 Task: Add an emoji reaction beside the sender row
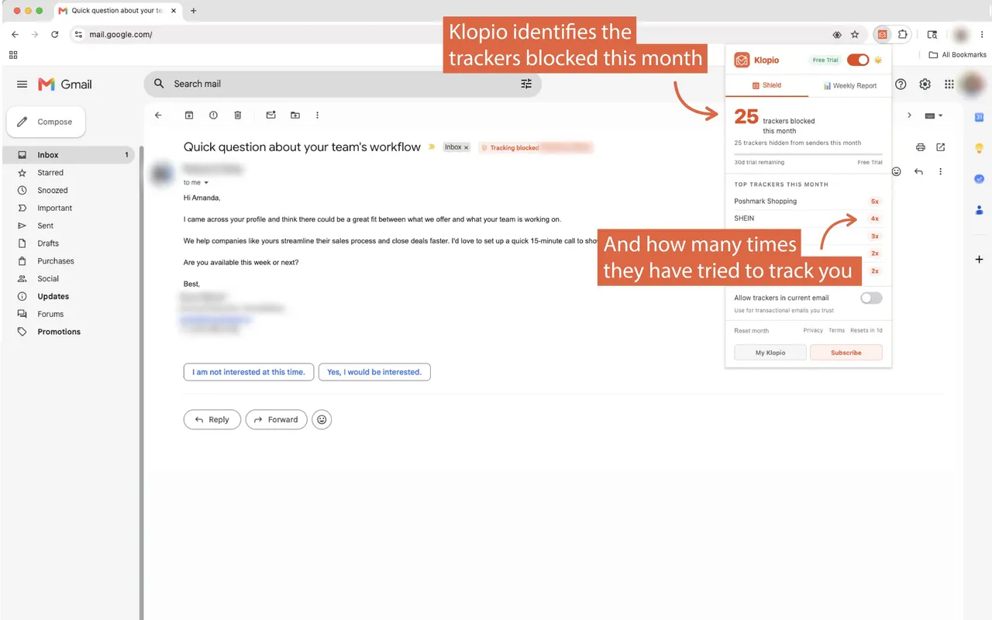point(897,171)
